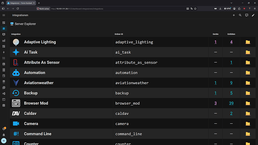Click the Backup restore icon

click(x=16, y=93)
